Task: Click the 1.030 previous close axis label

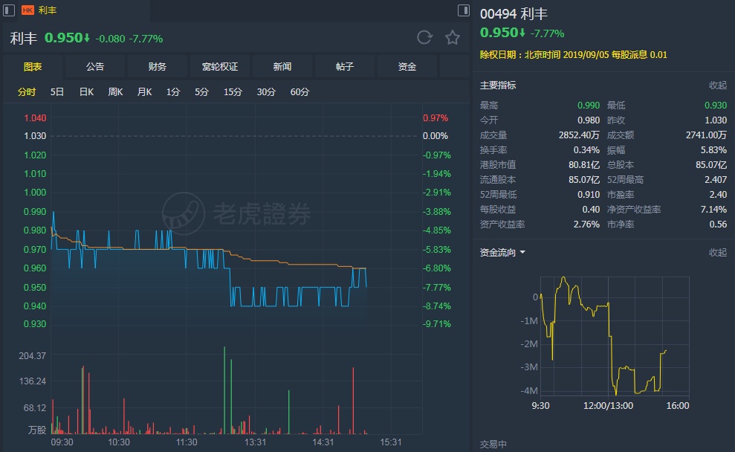Action: click(35, 136)
